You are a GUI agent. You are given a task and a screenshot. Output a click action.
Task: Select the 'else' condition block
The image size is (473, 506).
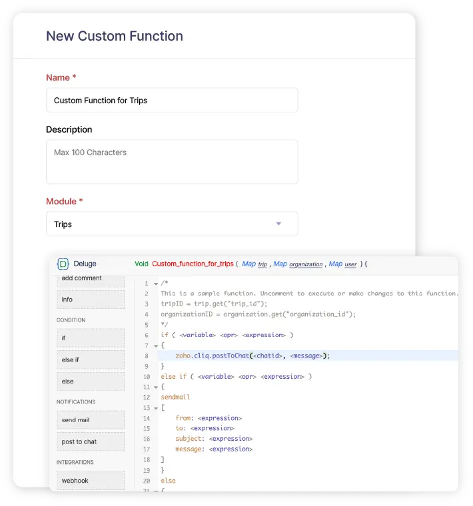91,381
